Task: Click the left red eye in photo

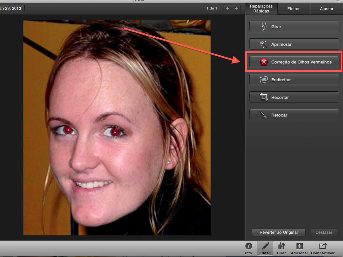Action: click(68, 130)
